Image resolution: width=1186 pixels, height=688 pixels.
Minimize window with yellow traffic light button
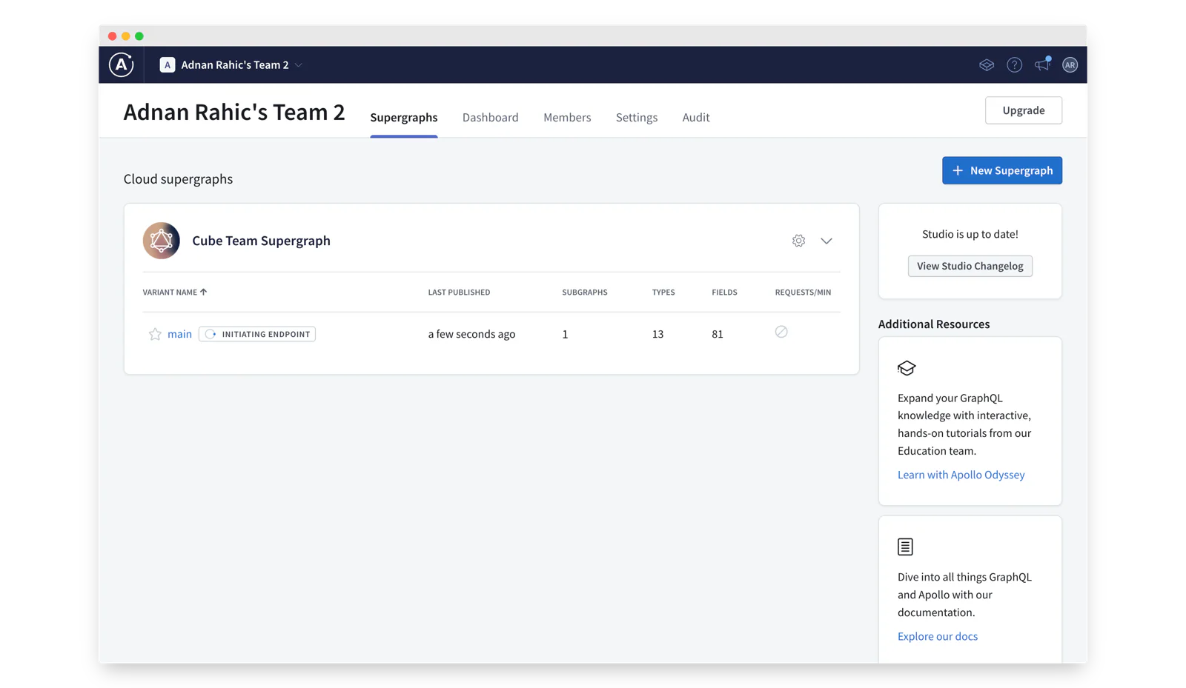(125, 36)
